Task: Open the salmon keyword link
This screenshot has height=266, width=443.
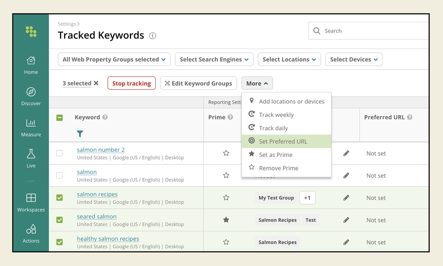Action: (x=87, y=172)
